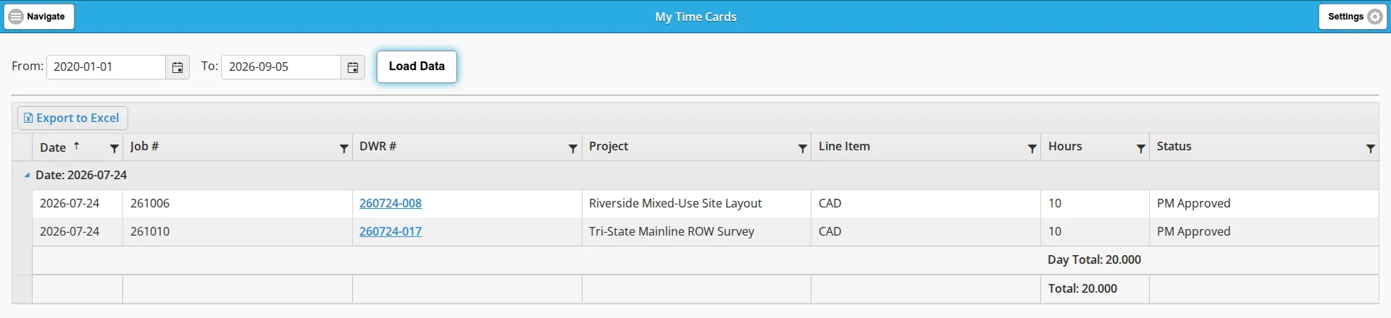1391x318 pixels.
Task: Open the DWR # column filter
Action: (x=573, y=148)
